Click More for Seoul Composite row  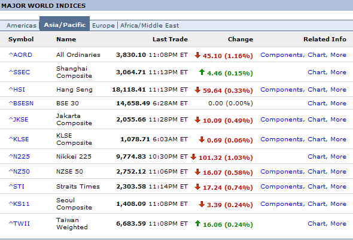pos(338,203)
